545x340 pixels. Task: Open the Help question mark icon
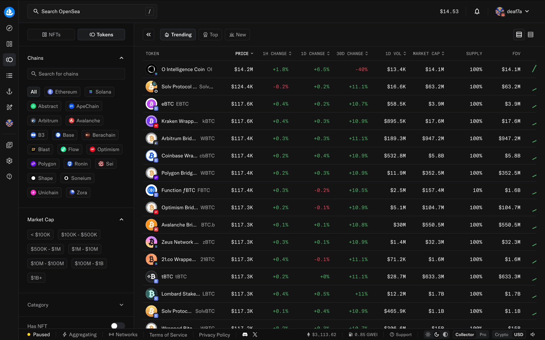click(x=9, y=177)
